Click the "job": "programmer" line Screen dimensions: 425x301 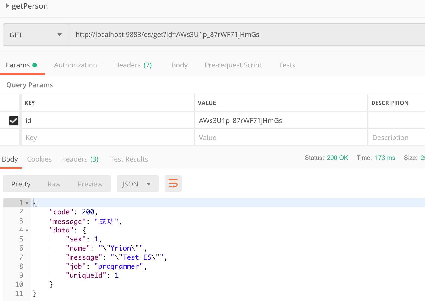point(106,266)
